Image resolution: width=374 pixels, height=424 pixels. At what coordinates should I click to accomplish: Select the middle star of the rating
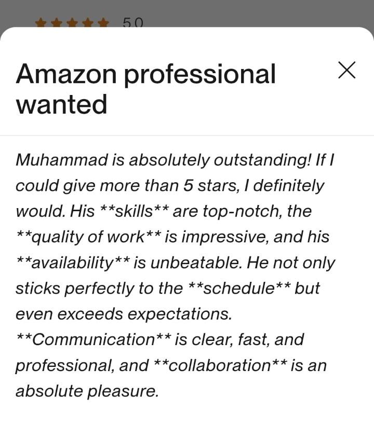pyautogui.click(x=72, y=23)
